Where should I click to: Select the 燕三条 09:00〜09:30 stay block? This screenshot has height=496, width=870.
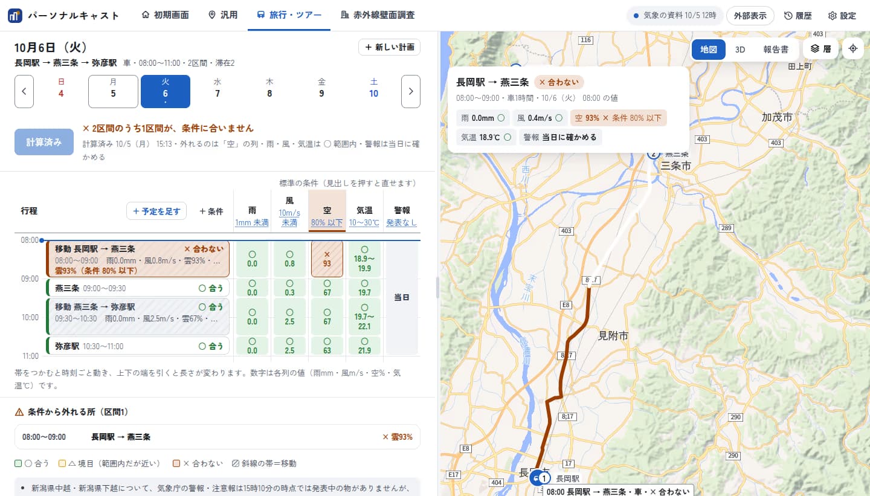pos(137,288)
